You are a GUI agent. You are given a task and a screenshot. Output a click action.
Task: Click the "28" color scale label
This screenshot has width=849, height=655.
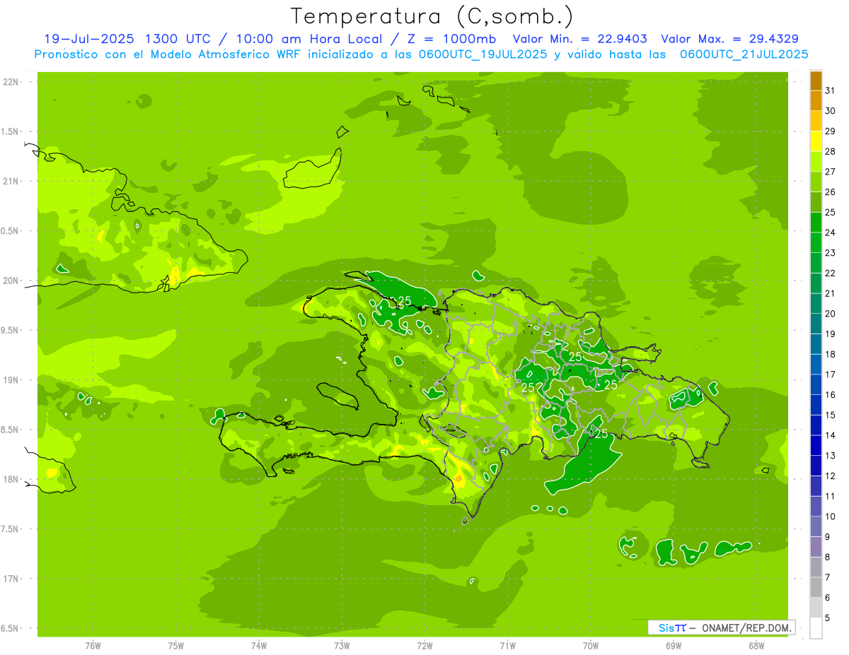[x=831, y=151]
